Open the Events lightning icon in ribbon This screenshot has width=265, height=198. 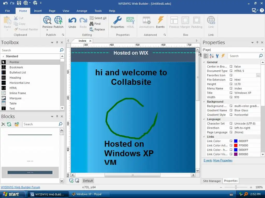click(160, 20)
